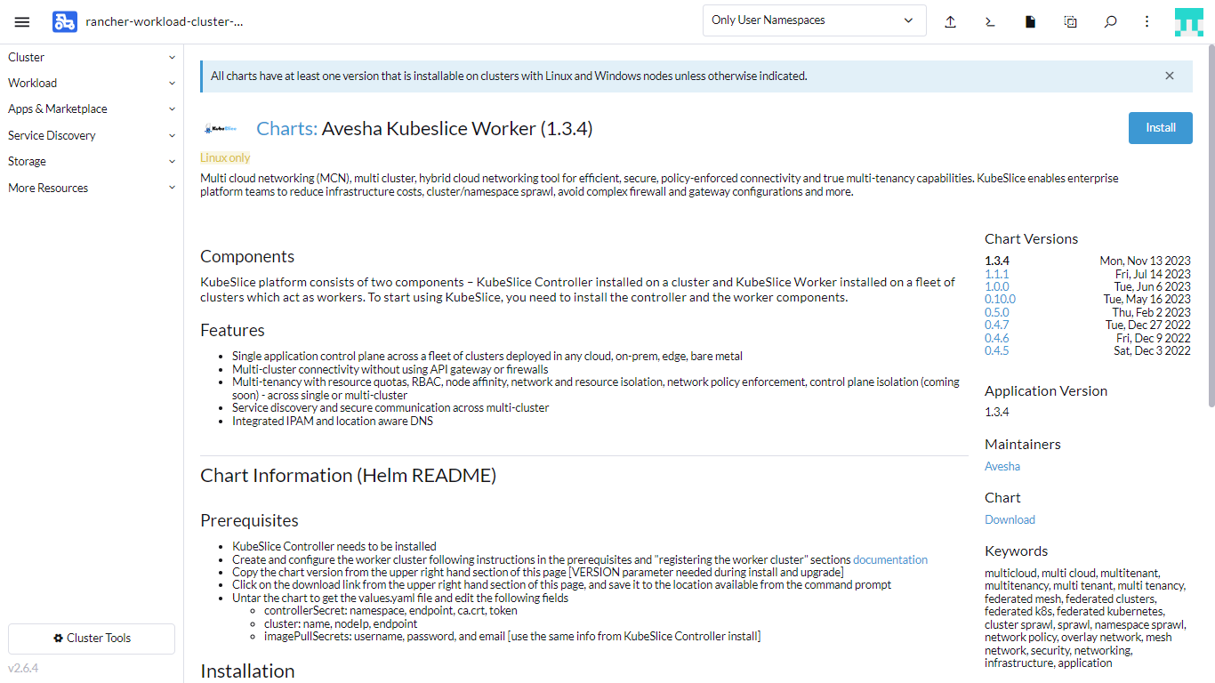This screenshot has width=1215, height=683.
Task: Select chart version 0.4.5
Action: coord(997,351)
